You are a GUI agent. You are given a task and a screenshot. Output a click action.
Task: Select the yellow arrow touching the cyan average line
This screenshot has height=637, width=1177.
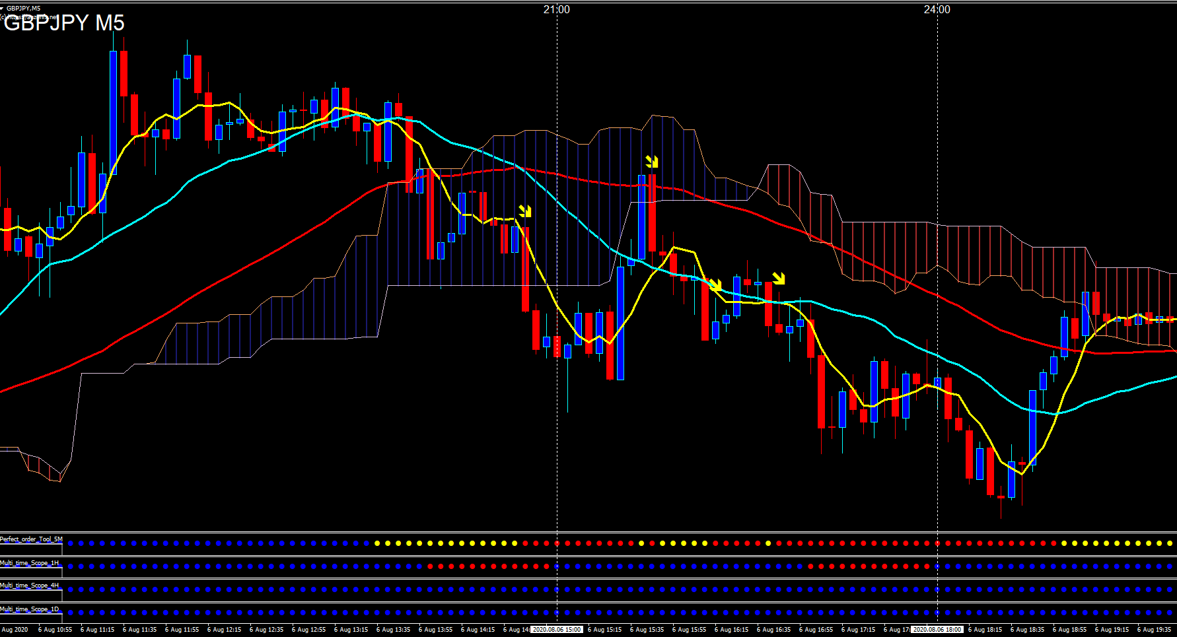(x=715, y=285)
